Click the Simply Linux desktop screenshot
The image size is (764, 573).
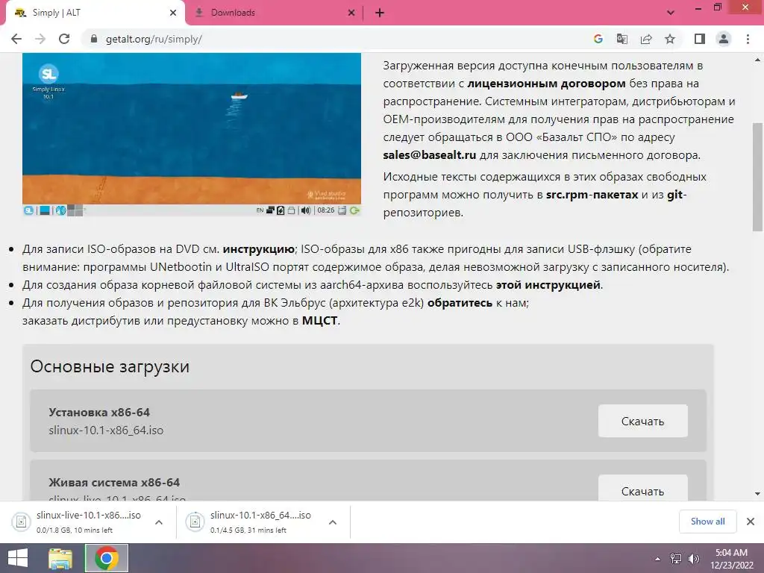click(x=192, y=134)
